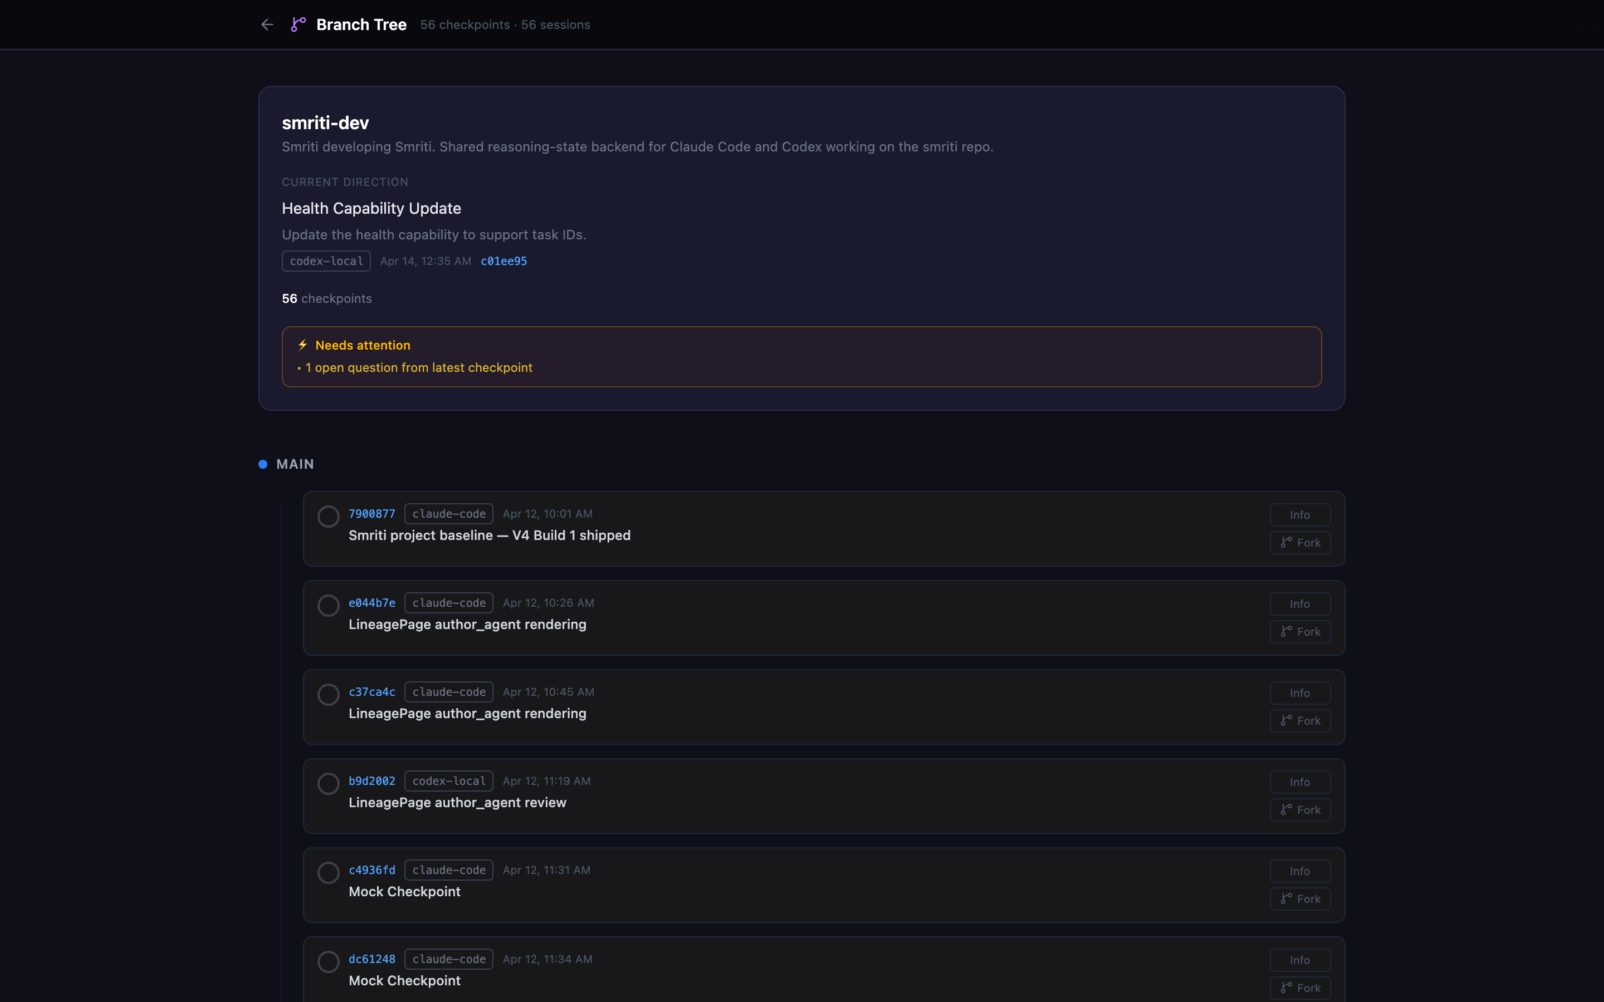
Task: Select radio circle for checkpoint b9d2002
Action: pos(328,783)
